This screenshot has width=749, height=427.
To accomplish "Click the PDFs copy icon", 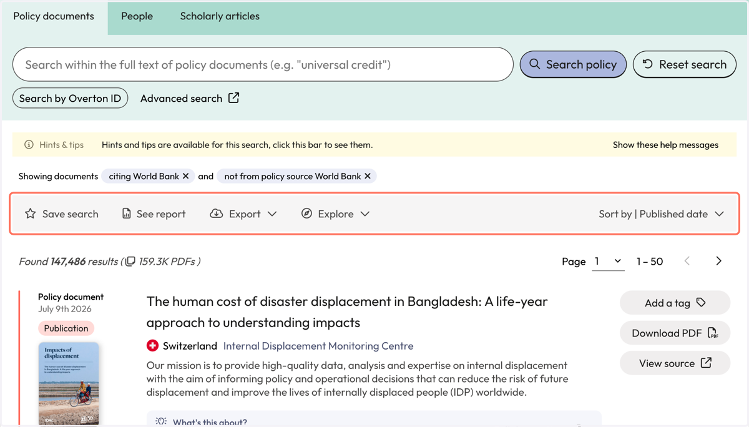I will [130, 262].
